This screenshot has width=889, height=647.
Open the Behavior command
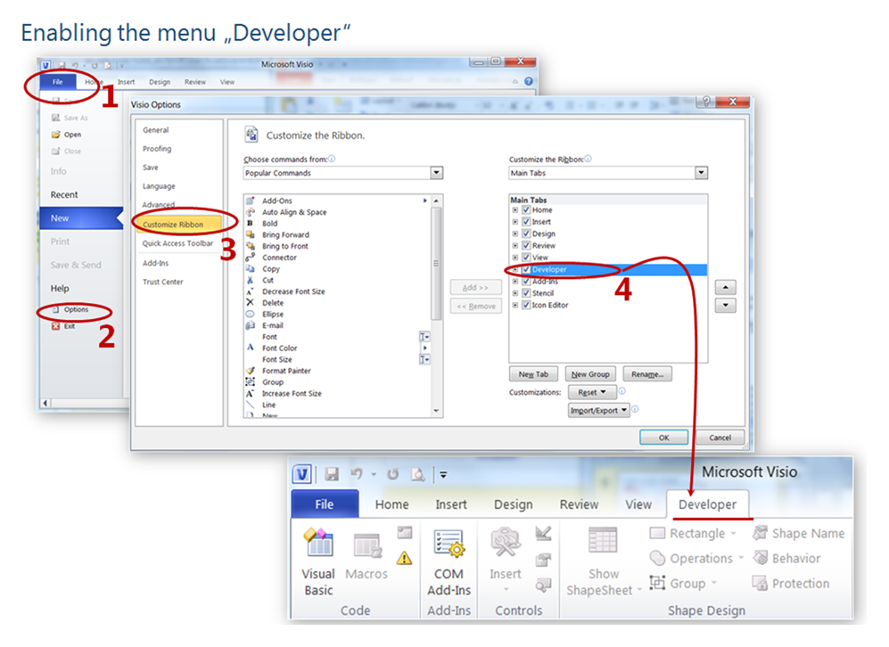coord(786,558)
